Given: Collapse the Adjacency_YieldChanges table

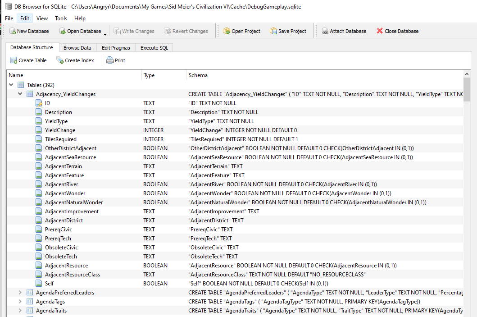Looking at the screenshot, I should pyautogui.click(x=20, y=94).
